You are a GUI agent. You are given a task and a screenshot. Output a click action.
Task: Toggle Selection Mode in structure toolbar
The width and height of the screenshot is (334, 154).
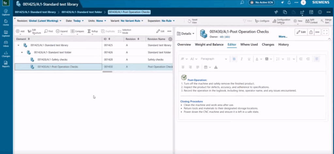(x=120, y=31)
